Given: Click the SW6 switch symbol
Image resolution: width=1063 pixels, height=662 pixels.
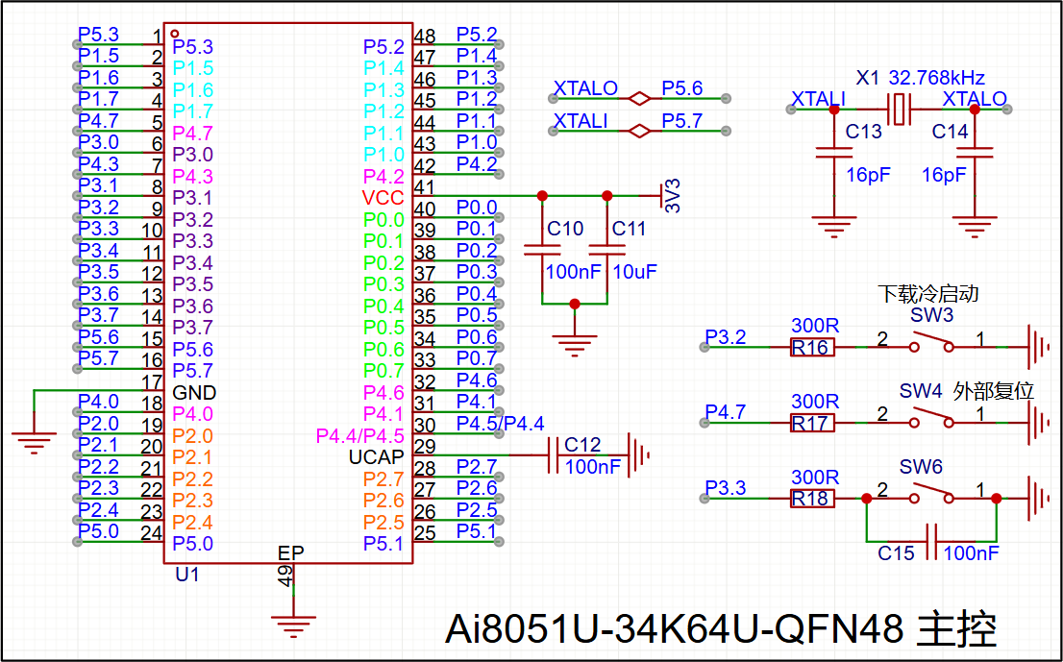Looking at the screenshot, I should pos(932,494).
